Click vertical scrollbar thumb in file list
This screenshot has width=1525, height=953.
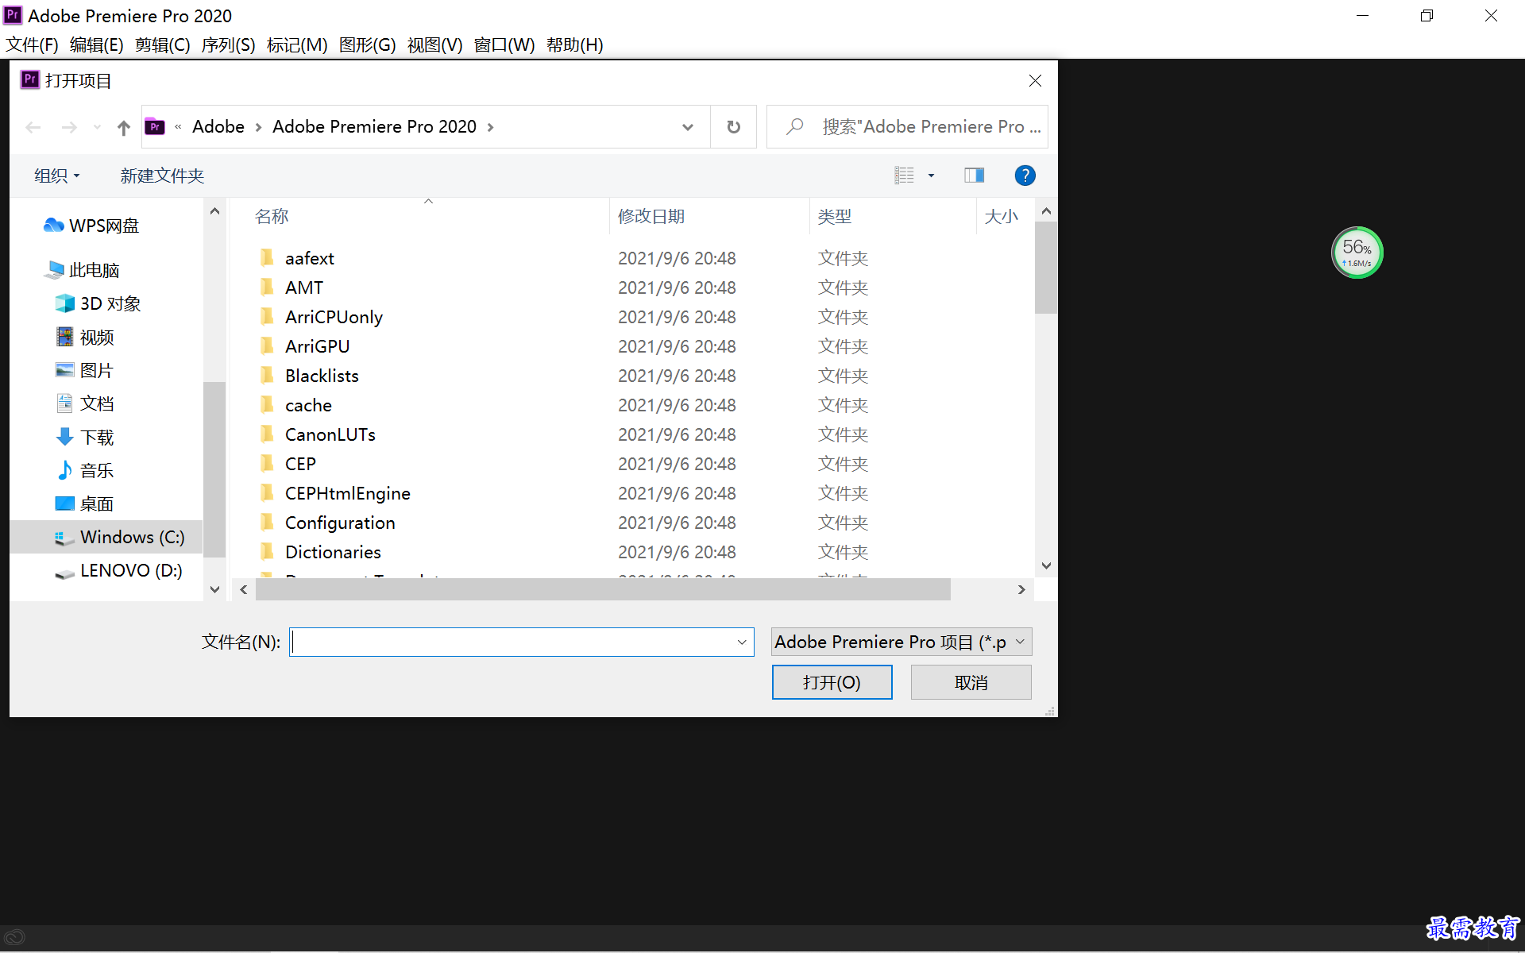coord(1046,268)
